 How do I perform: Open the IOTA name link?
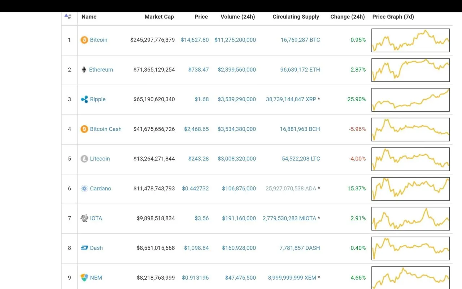coord(96,218)
